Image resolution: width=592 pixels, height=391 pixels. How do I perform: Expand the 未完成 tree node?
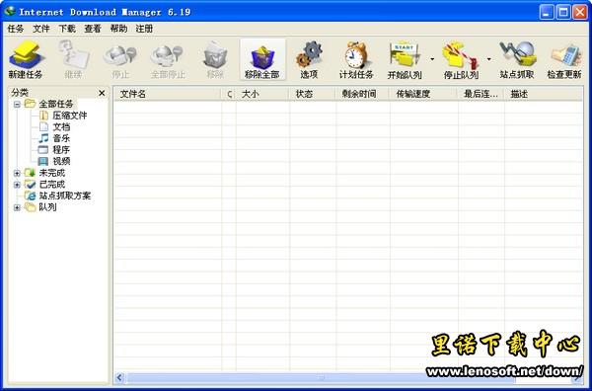coord(17,173)
